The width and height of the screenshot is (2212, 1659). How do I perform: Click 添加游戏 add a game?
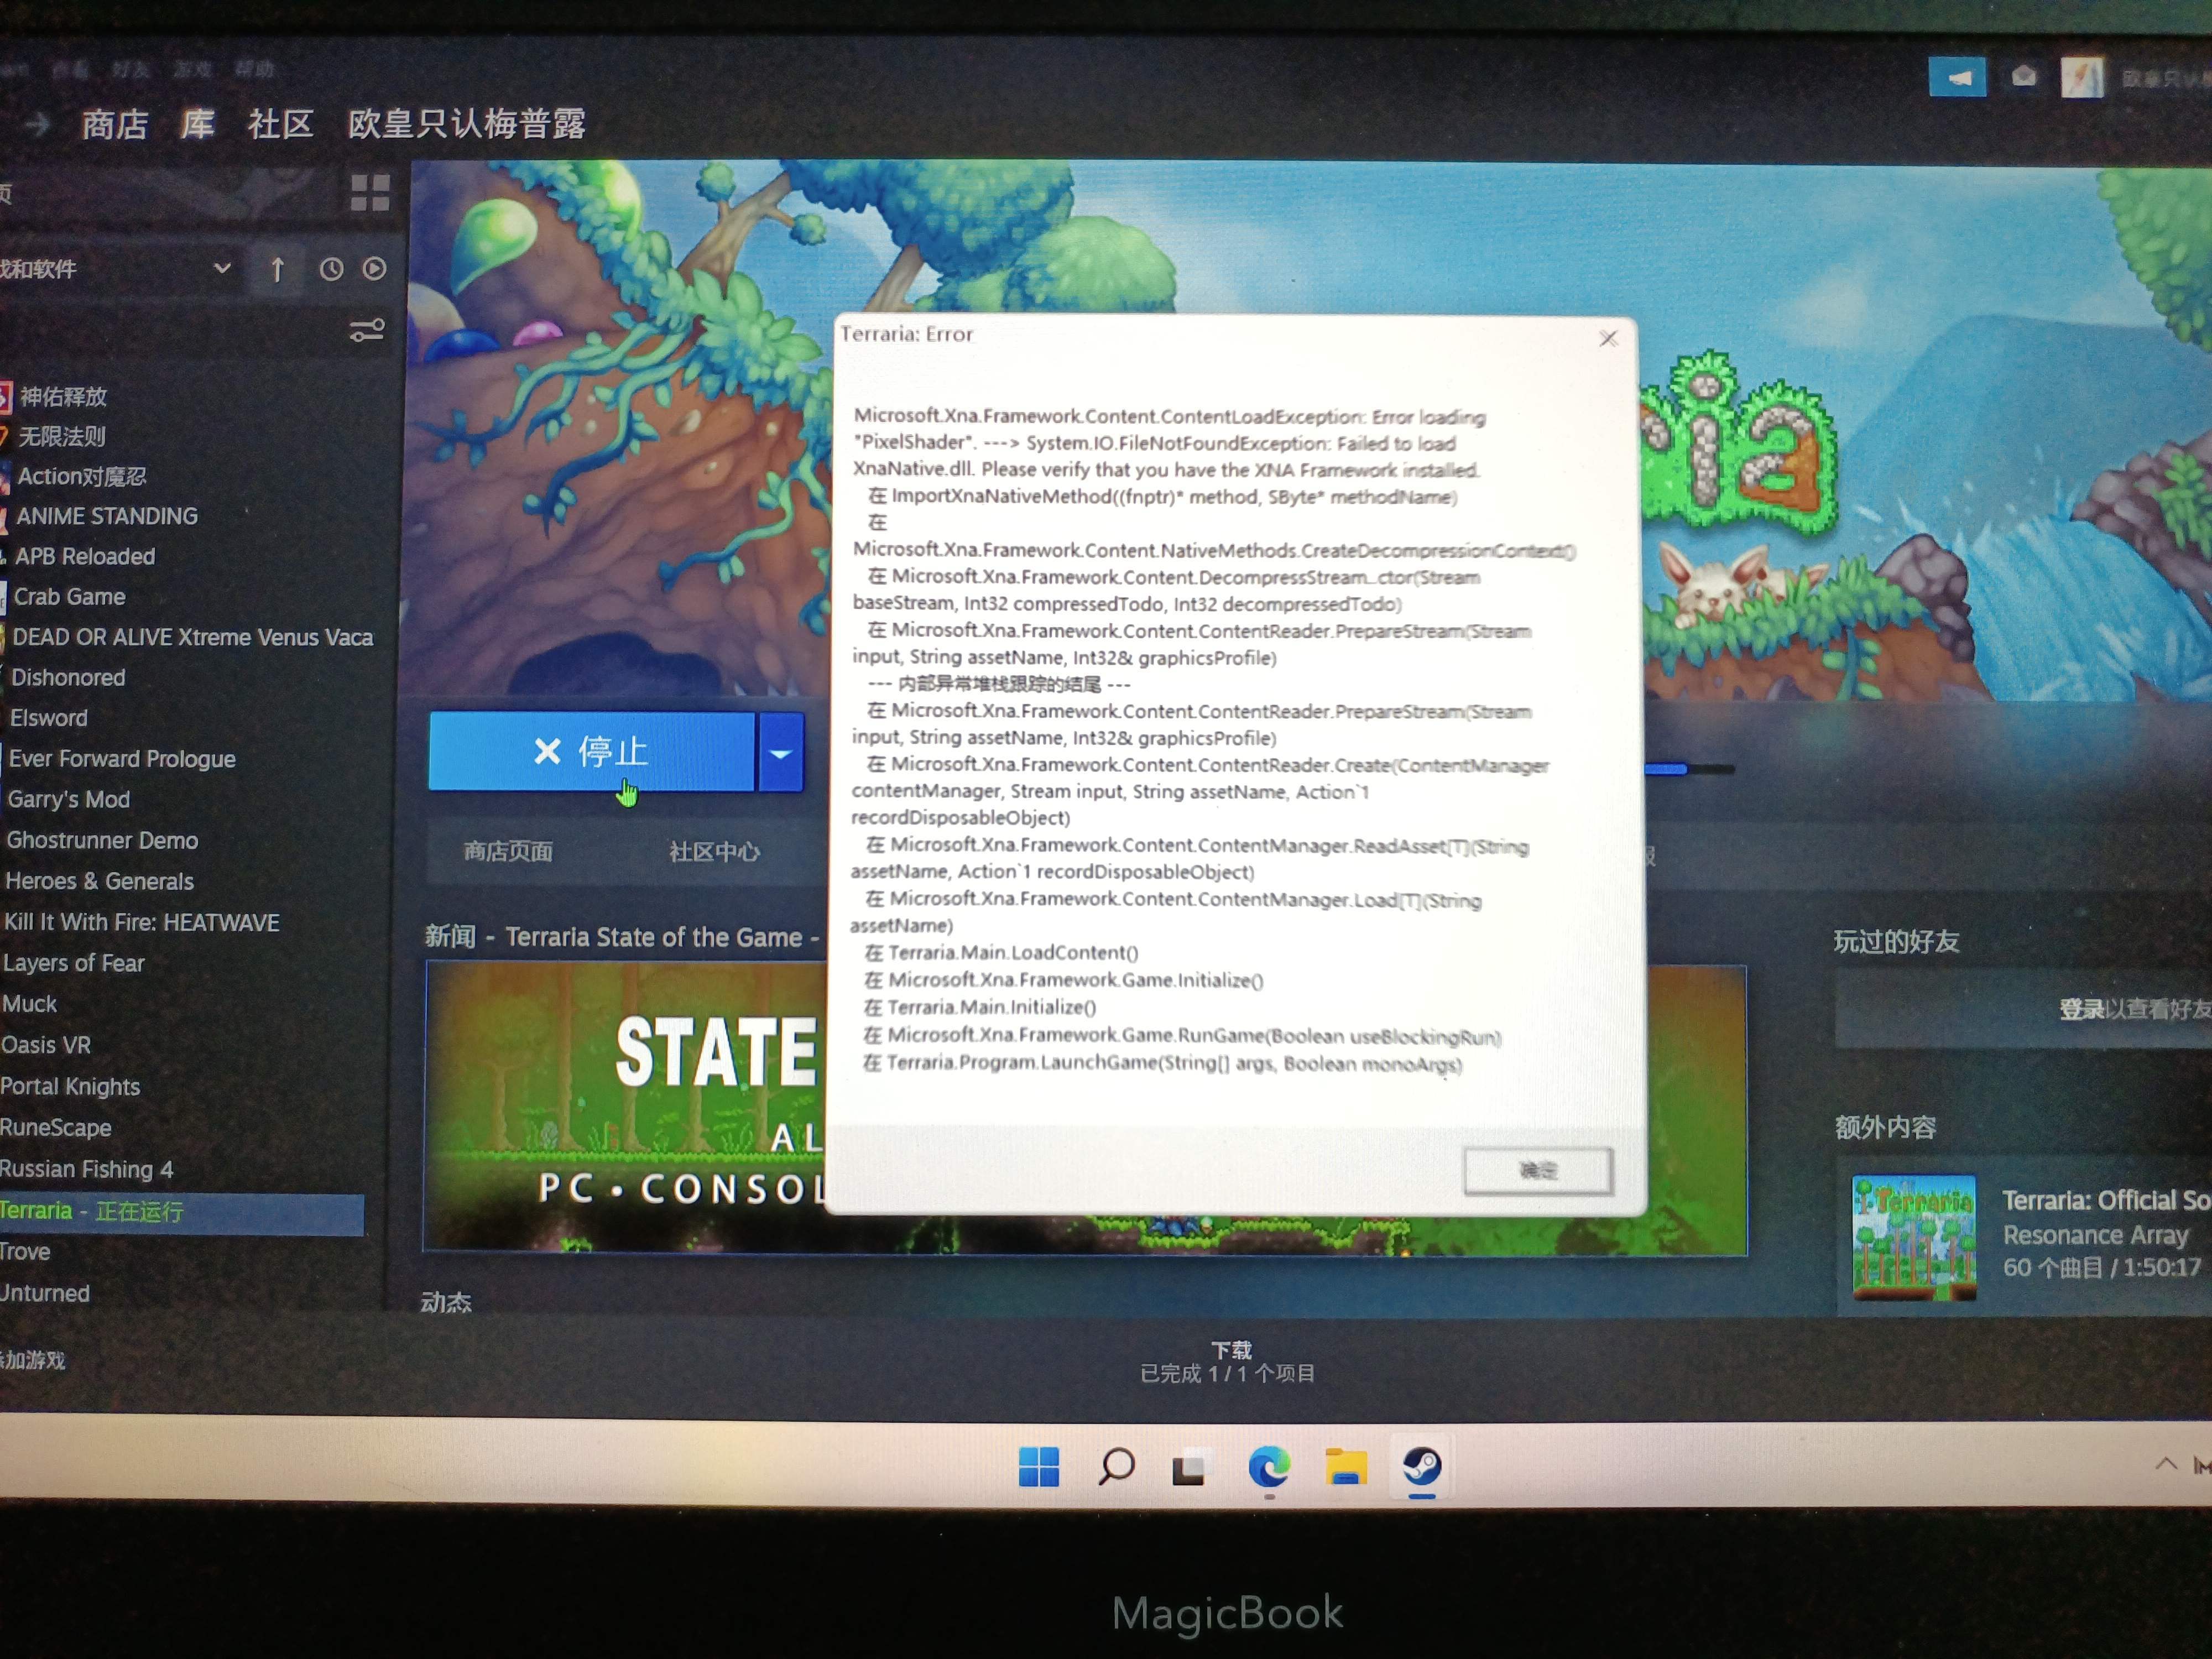point(32,1361)
